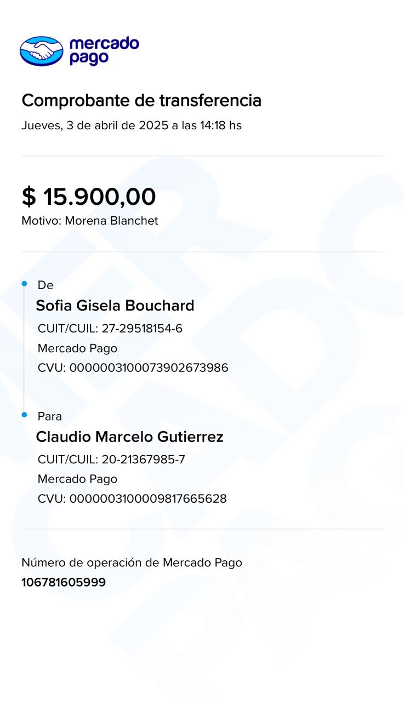Select the amount $ 15.900,00
The height and width of the screenshot is (701, 404).
coord(89,197)
